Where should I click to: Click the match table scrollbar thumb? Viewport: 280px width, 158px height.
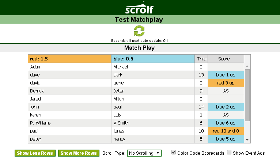247,95
